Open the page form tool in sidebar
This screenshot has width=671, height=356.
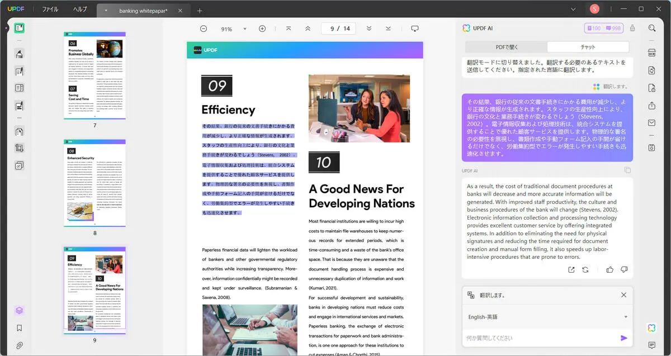(x=20, y=88)
